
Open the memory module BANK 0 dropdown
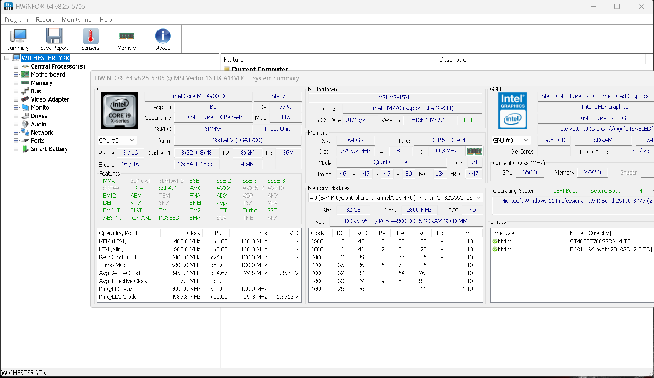(x=396, y=198)
